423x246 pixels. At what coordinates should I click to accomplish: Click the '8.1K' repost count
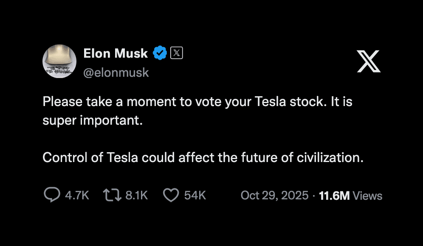click(136, 196)
